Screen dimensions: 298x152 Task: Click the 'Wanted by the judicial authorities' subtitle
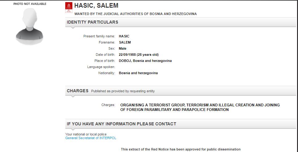pos(135,14)
